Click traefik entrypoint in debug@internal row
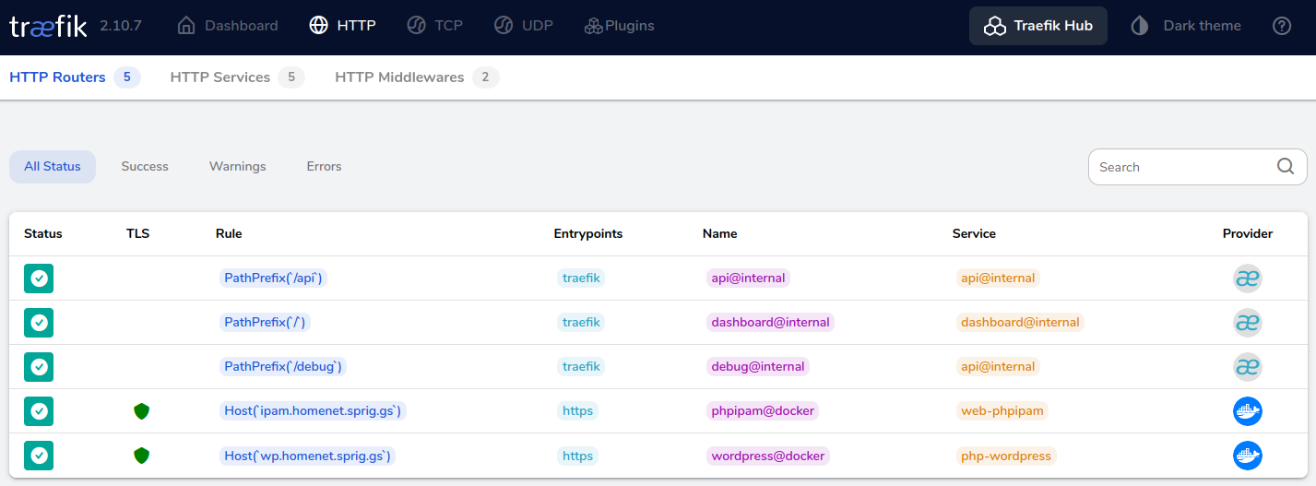1316x486 pixels. click(x=581, y=366)
